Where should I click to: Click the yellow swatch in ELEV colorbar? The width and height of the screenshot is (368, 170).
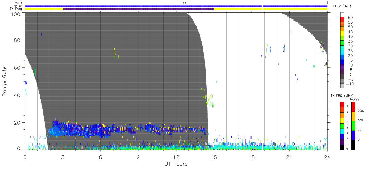pyautogui.click(x=342, y=34)
